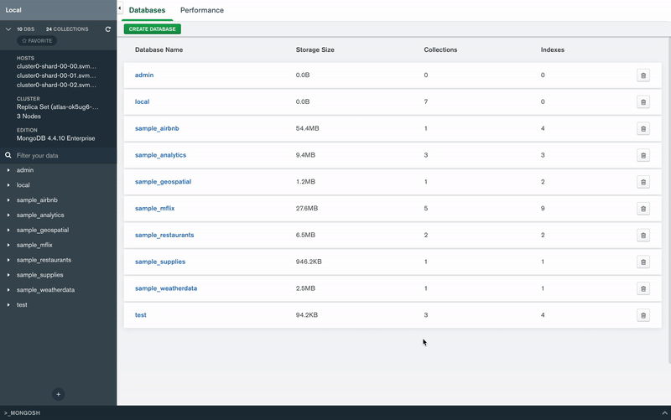Expand sample_analytics in sidebar tree
The height and width of the screenshot is (420, 671).
[8, 215]
